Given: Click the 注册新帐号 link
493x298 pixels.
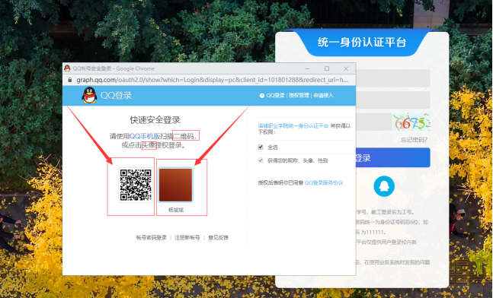Looking at the screenshot, I should click(187, 238).
